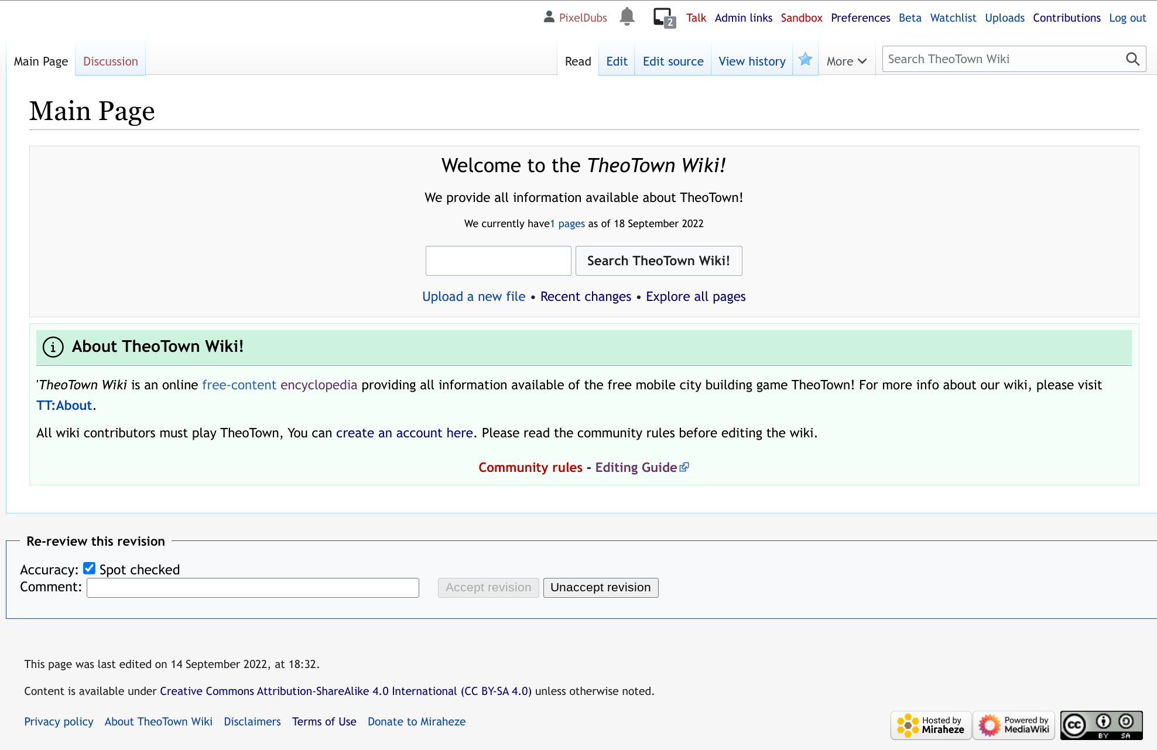The height and width of the screenshot is (750, 1157).
Task: Open the Terms of Use footer link
Action: click(324, 722)
